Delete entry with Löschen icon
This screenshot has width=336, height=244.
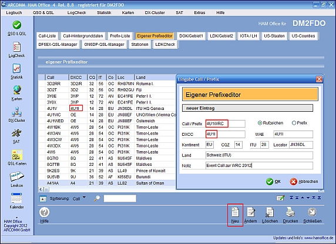pyautogui.click(x=270, y=212)
